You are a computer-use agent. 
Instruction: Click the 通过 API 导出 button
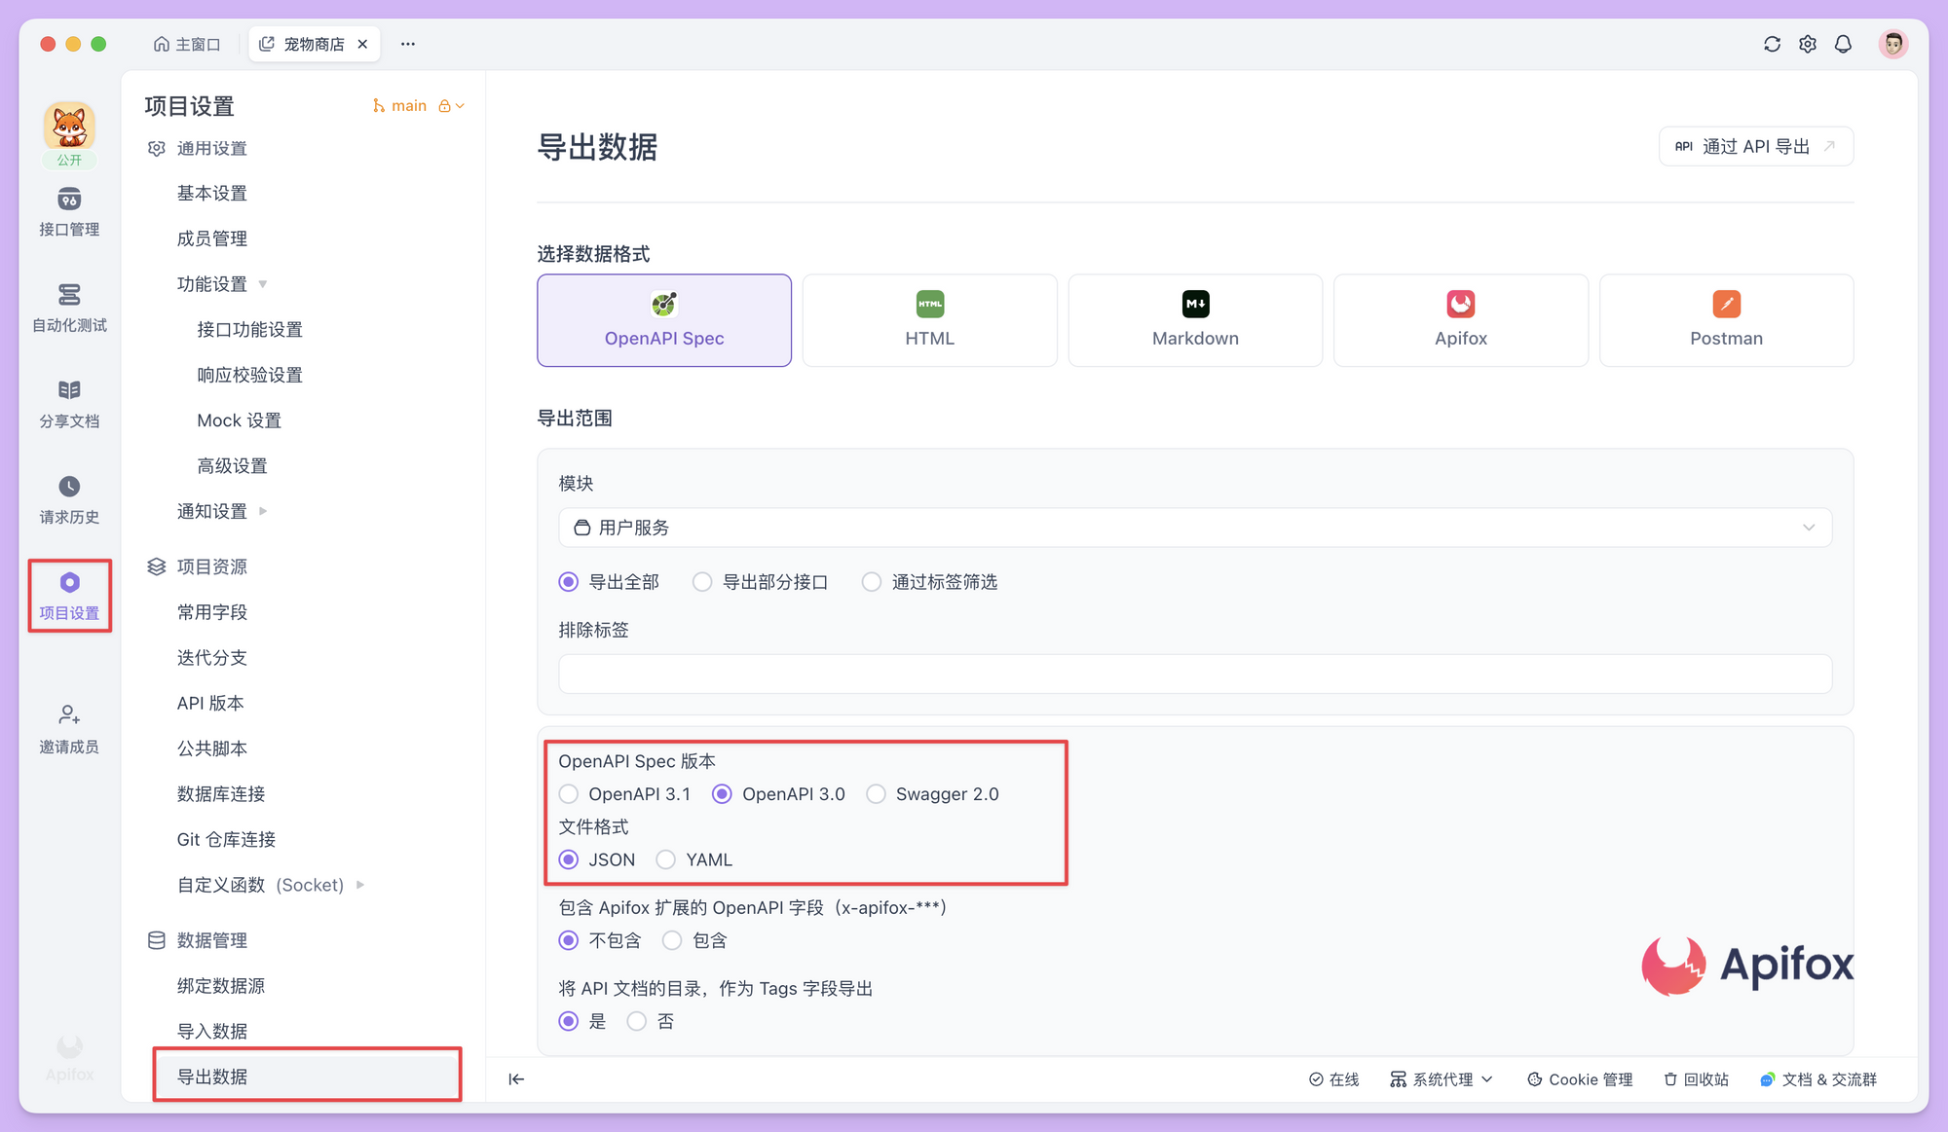(1755, 146)
